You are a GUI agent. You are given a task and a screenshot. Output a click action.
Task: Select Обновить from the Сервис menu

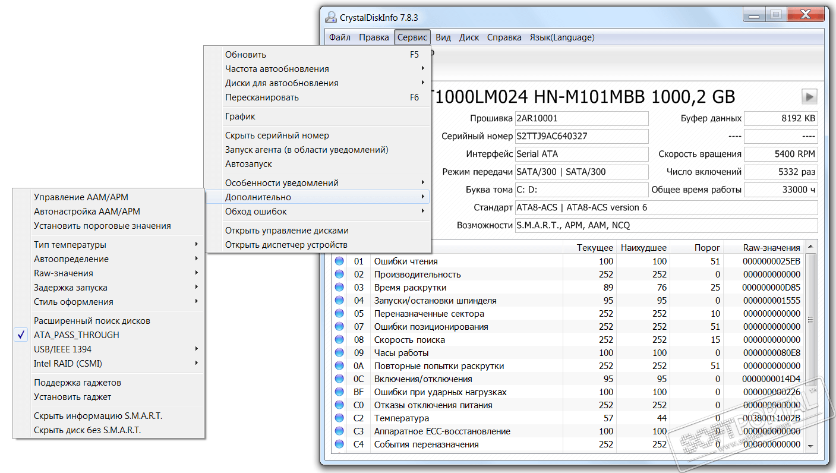[x=245, y=55]
